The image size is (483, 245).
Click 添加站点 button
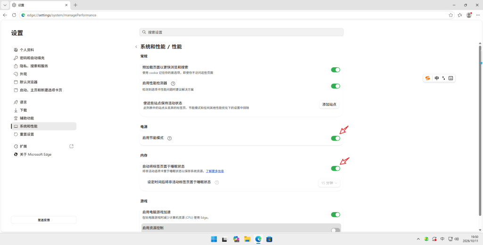tap(329, 104)
